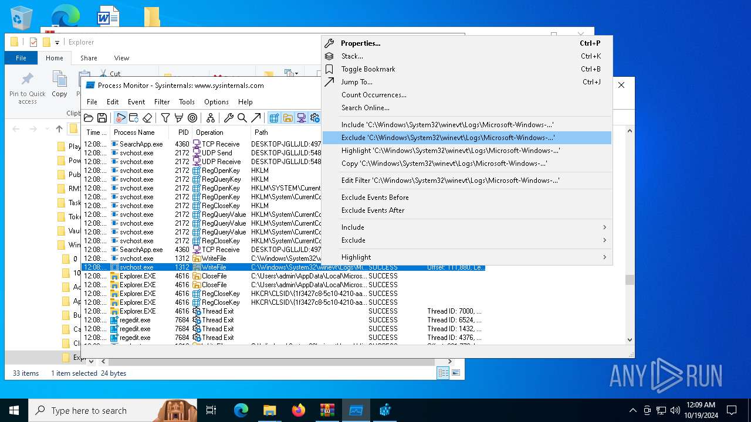Click the wrench Event Properties toolbar icon

tap(229, 118)
